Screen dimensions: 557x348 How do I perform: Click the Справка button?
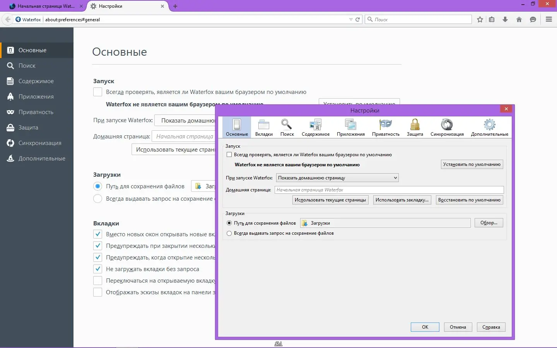click(491, 327)
